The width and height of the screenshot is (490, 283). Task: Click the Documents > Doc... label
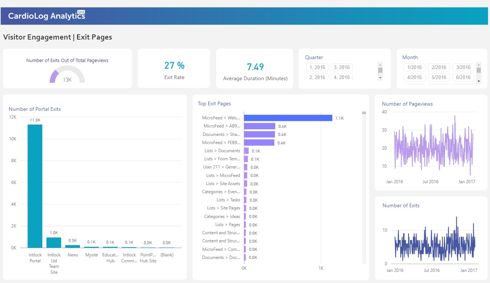pyautogui.click(x=221, y=258)
